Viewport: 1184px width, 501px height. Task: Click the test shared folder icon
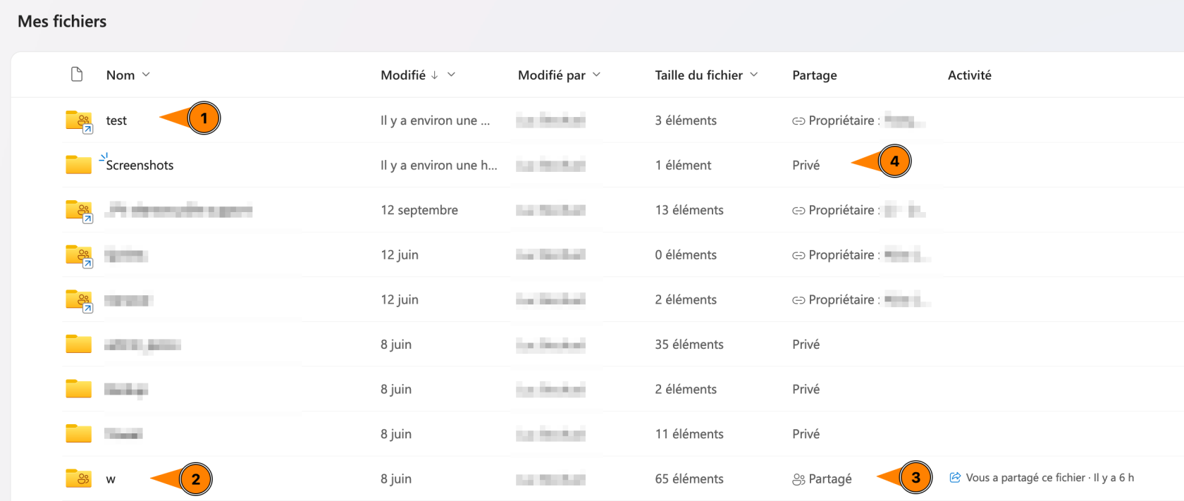point(79,120)
